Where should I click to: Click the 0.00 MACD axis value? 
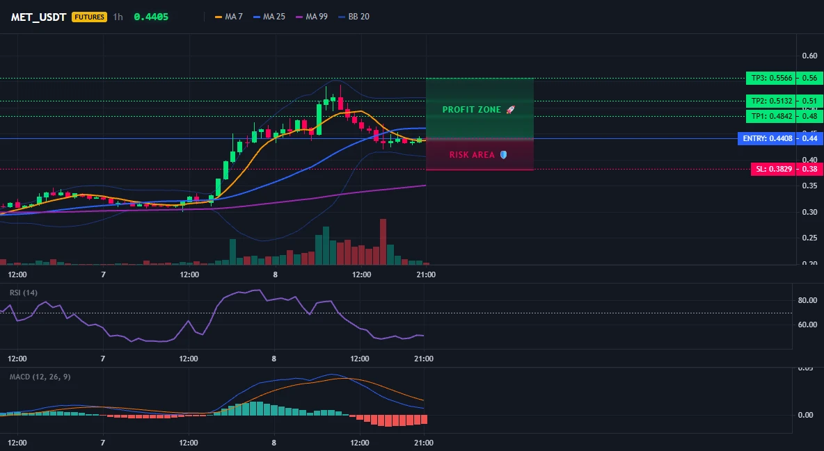tap(806, 415)
